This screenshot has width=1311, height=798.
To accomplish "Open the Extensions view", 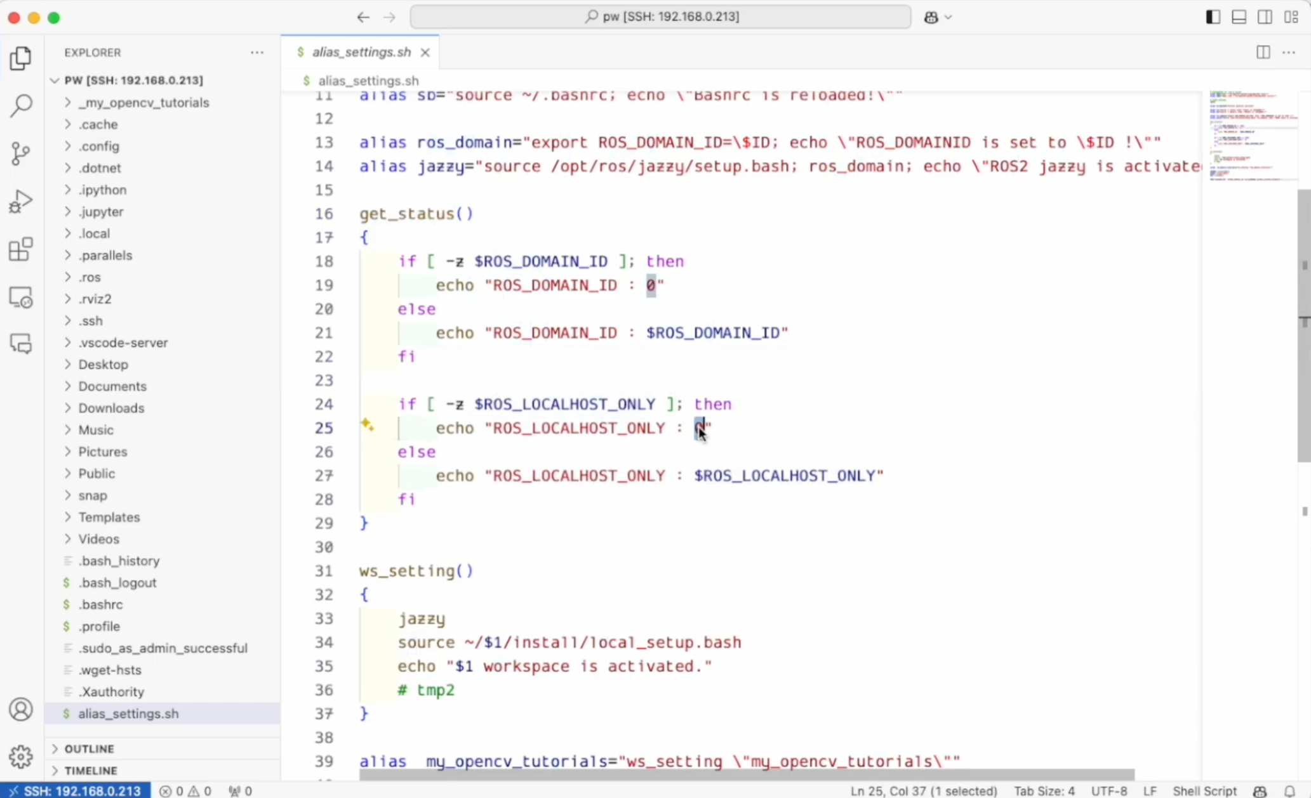I will click(21, 249).
